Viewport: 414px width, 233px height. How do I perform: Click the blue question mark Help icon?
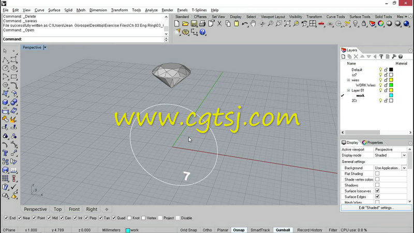pyautogui.click(x=202, y=32)
